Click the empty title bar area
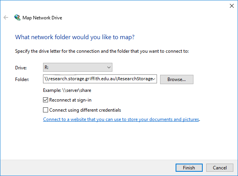The height and width of the screenshot is (176, 238). 116,5
